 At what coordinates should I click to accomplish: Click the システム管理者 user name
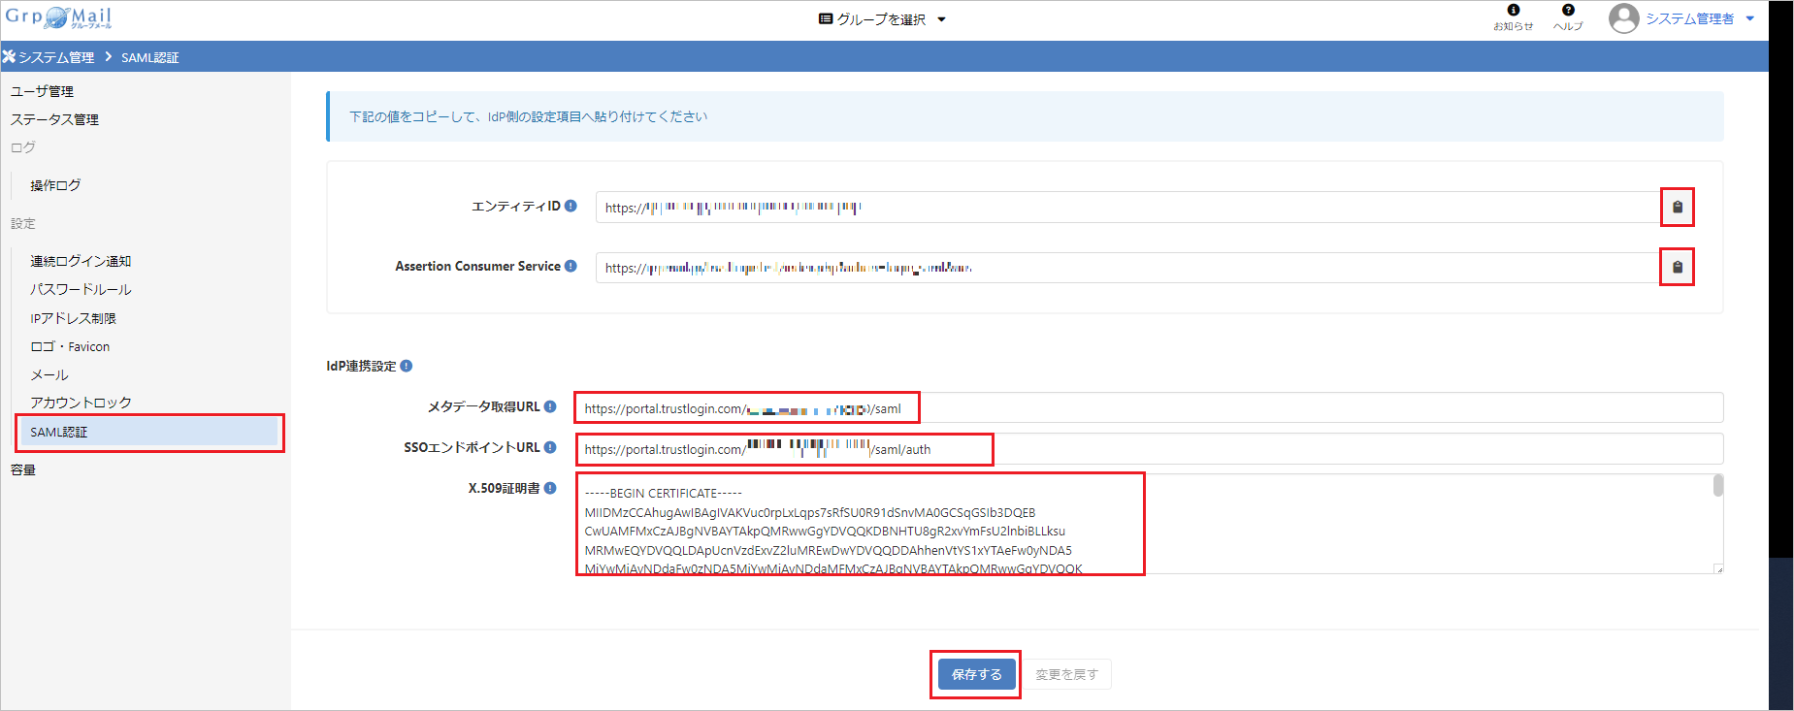click(1689, 18)
